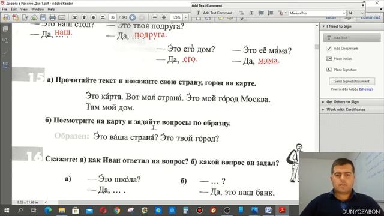The width and height of the screenshot is (384, 216).
Task: Click the first toolbar icon (open file)
Action: [x=6, y=17]
